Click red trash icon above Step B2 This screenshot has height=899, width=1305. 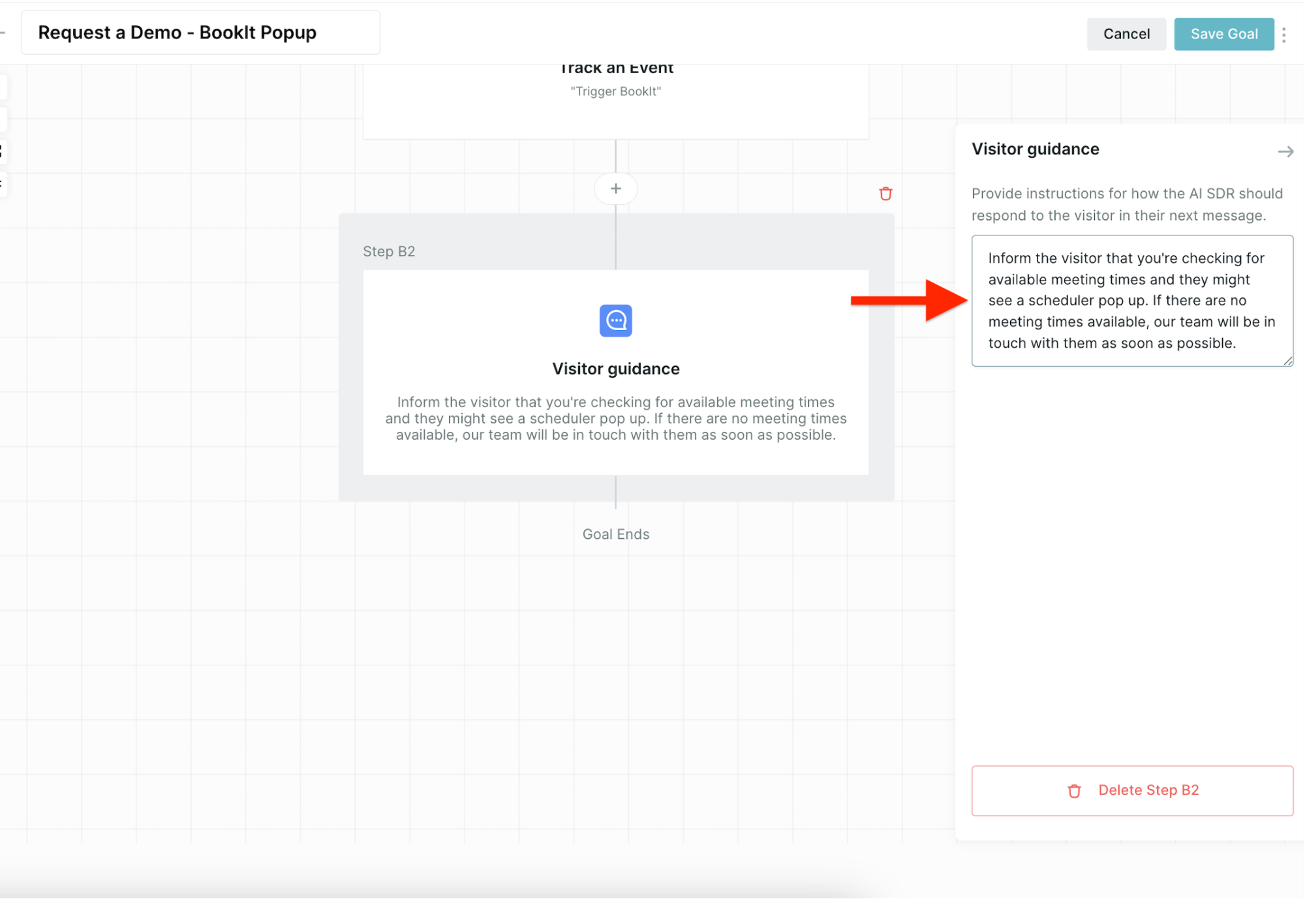point(885,194)
